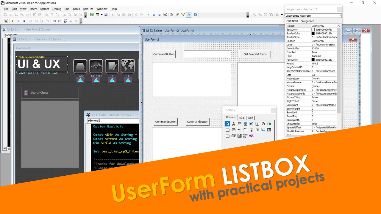Click the View Microsoft Excel toolbar icon

click(92, 15)
